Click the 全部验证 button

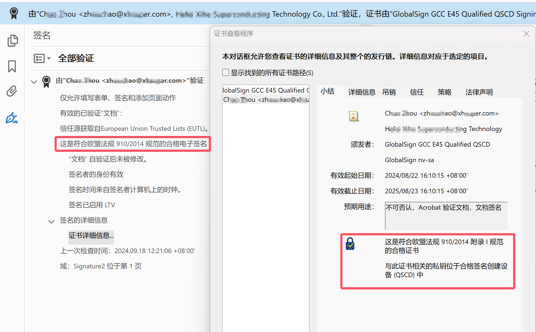[x=76, y=58]
